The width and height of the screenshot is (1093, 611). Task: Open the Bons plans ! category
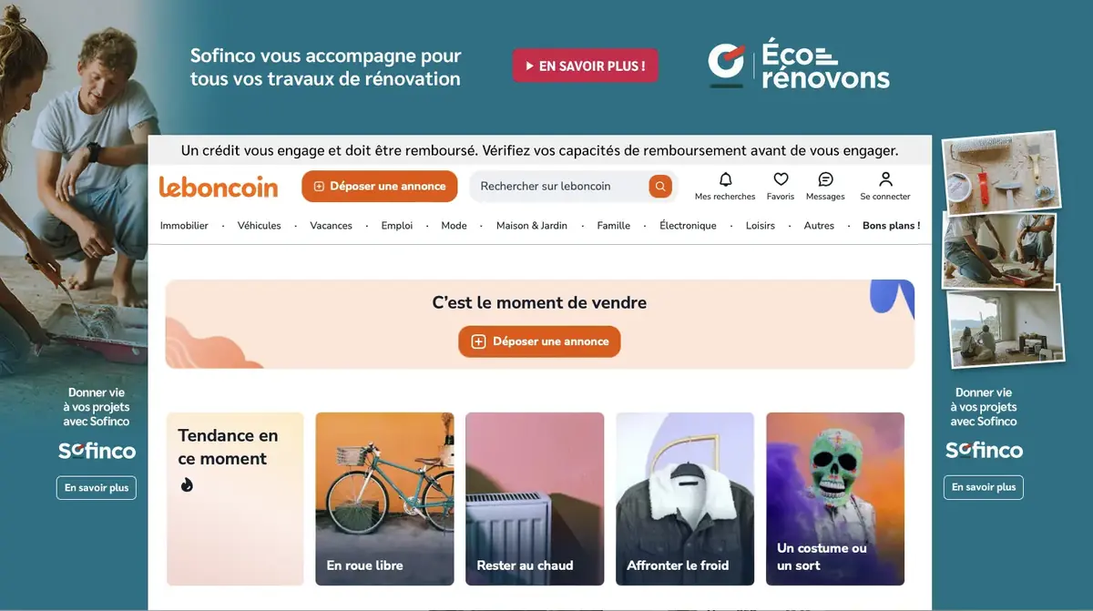[x=890, y=225]
